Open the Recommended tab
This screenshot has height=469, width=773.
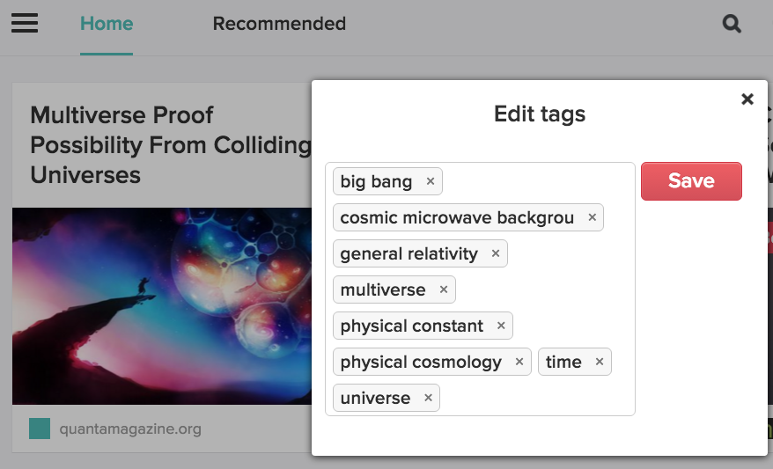pos(279,24)
